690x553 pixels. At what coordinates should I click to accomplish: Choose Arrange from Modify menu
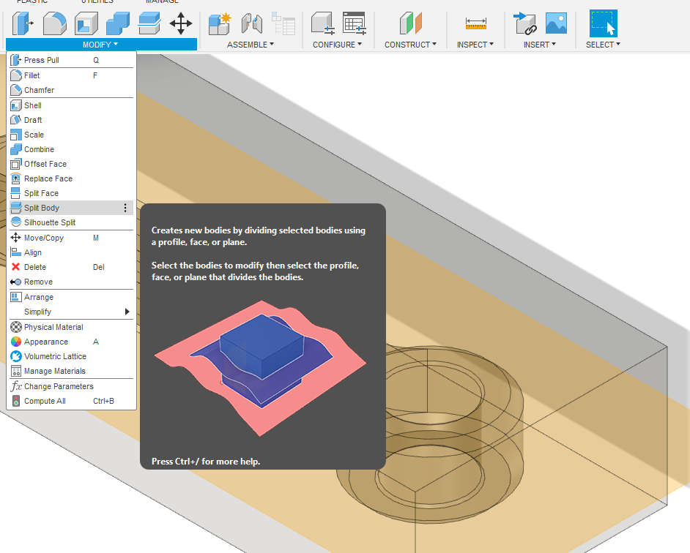(x=71, y=297)
